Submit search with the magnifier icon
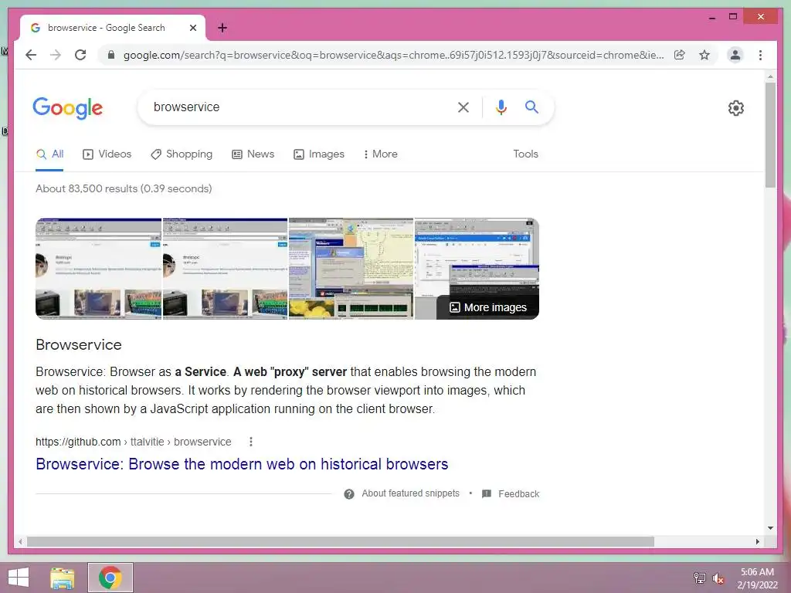This screenshot has height=593, width=791. (x=531, y=107)
